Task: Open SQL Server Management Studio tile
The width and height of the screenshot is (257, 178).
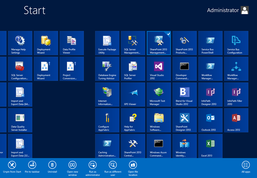Action: click(133, 43)
